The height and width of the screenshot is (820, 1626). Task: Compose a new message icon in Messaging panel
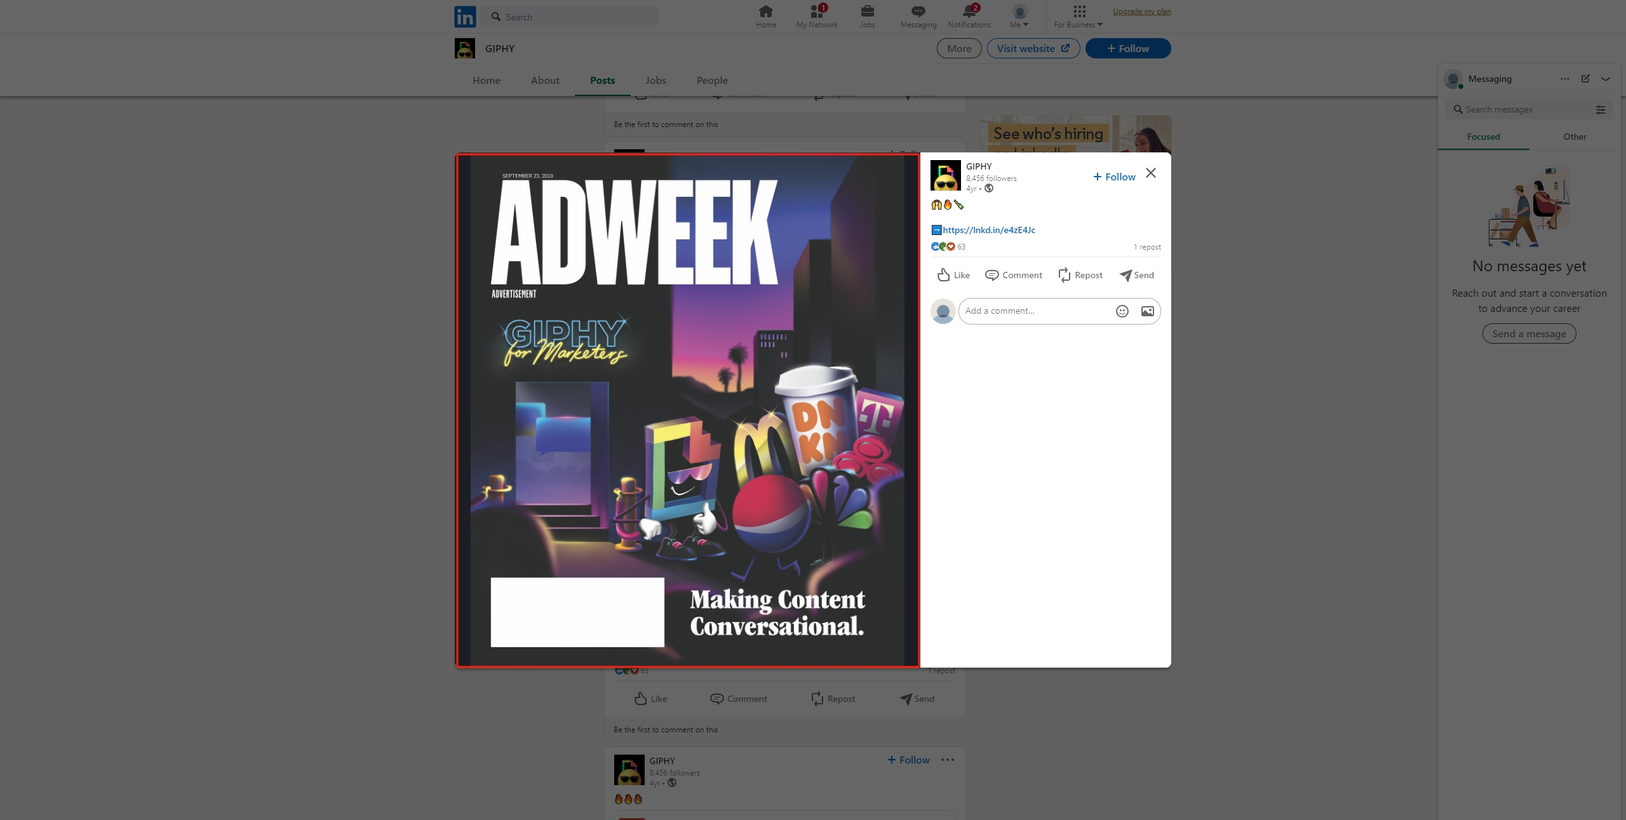coord(1585,79)
